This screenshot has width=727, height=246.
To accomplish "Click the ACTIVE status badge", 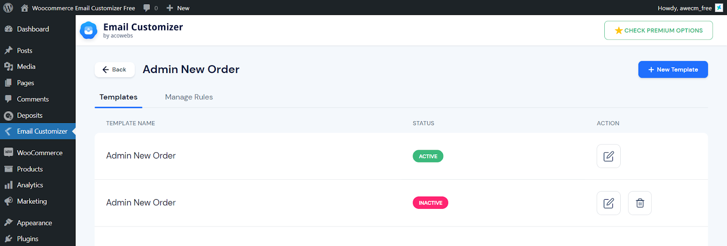I will pyautogui.click(x=428, y=156).
